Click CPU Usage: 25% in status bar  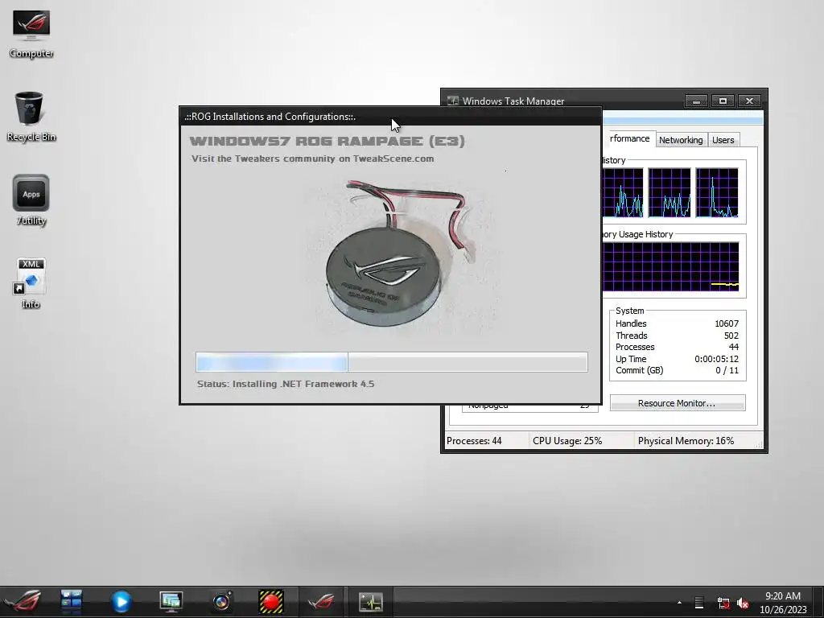point(567,441)
